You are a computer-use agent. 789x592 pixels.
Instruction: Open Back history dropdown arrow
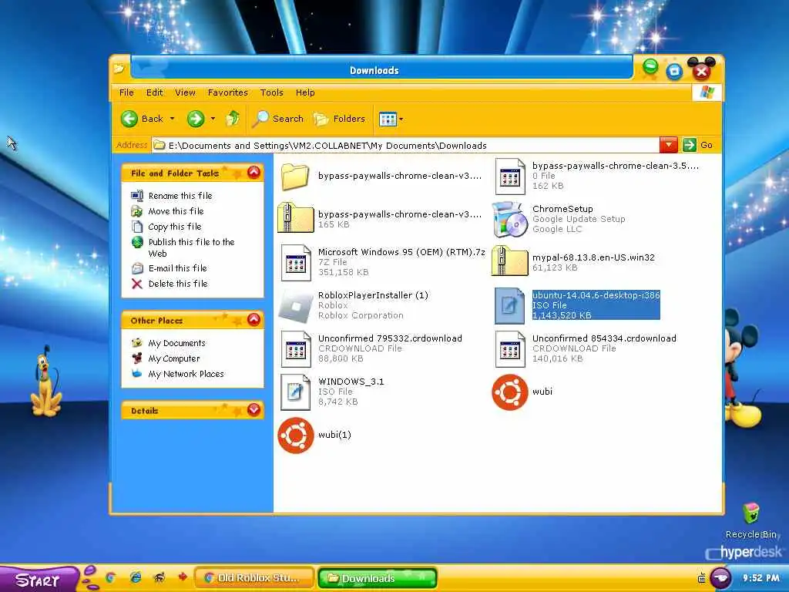(172, 119)
